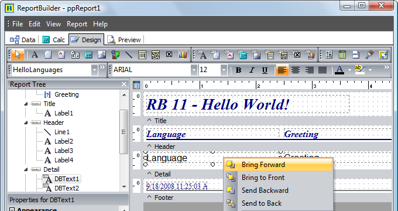The width and height of the screenshot is (398, 211).
Task: Choose Bring to Front from context menu
Action: click(x=278, y=178)
